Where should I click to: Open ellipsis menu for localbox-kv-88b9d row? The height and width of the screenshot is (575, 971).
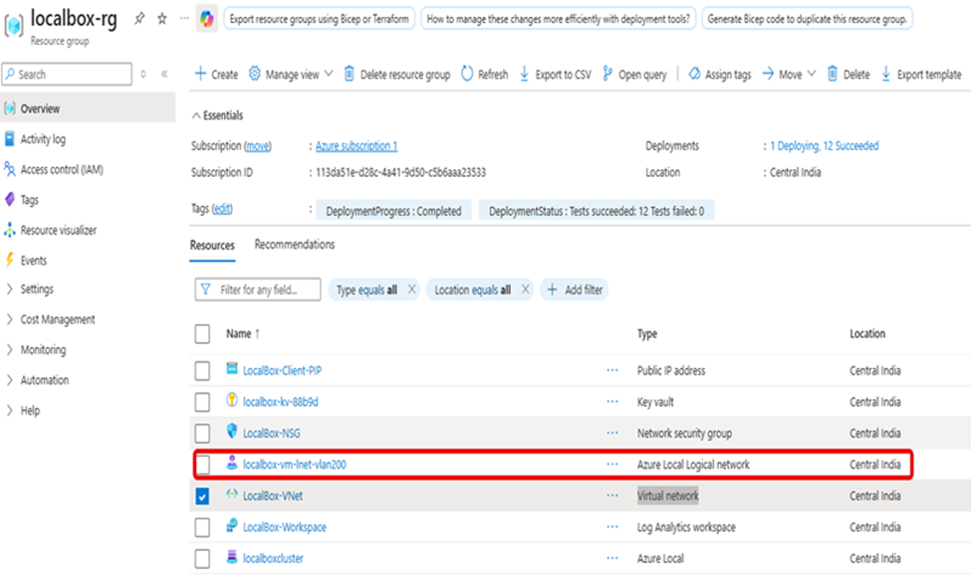point(612,401)
